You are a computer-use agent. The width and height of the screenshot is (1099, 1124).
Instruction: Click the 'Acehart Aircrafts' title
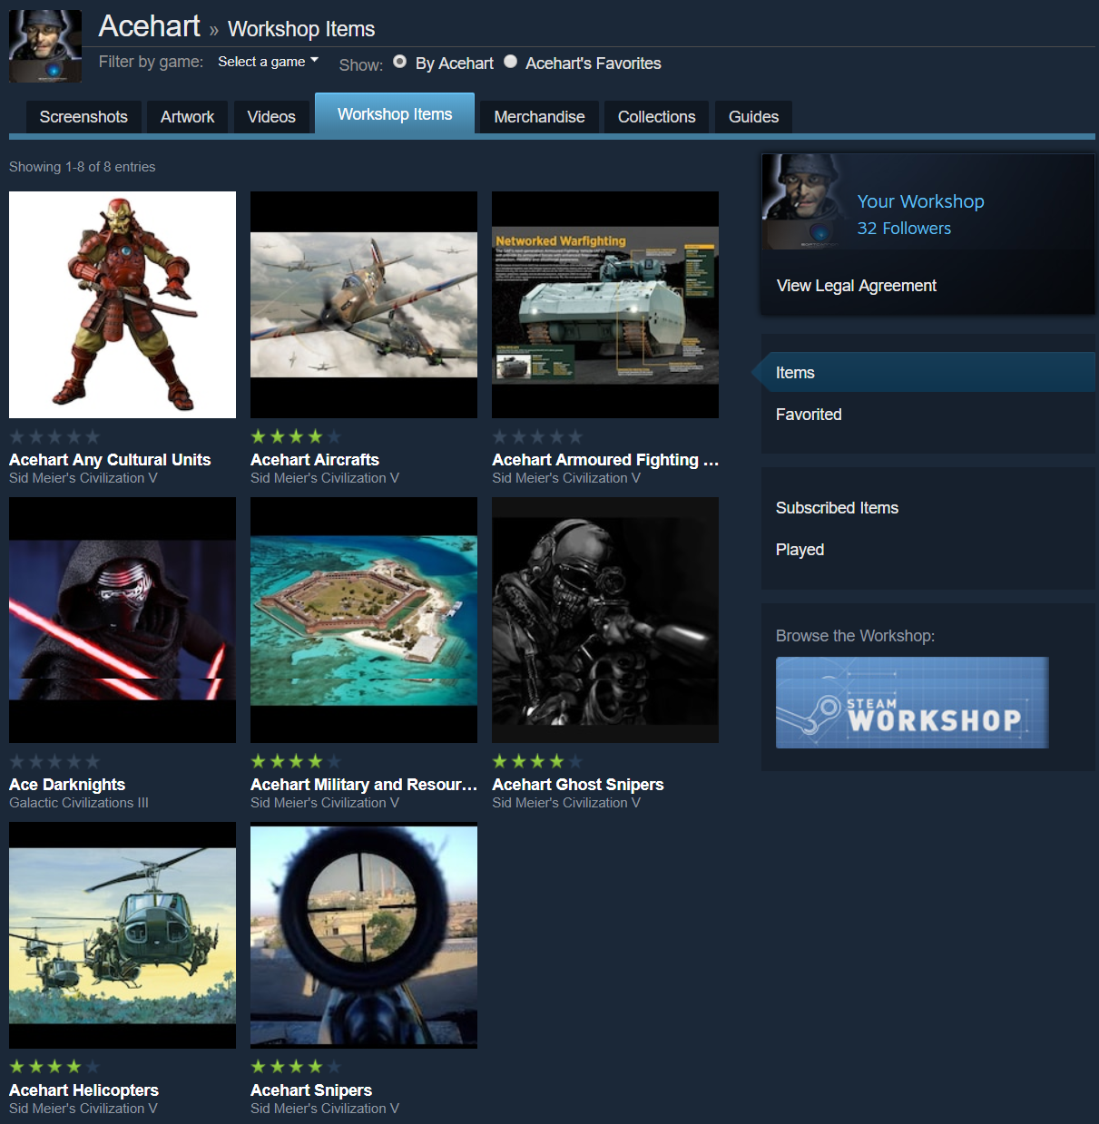coord(315,460)
